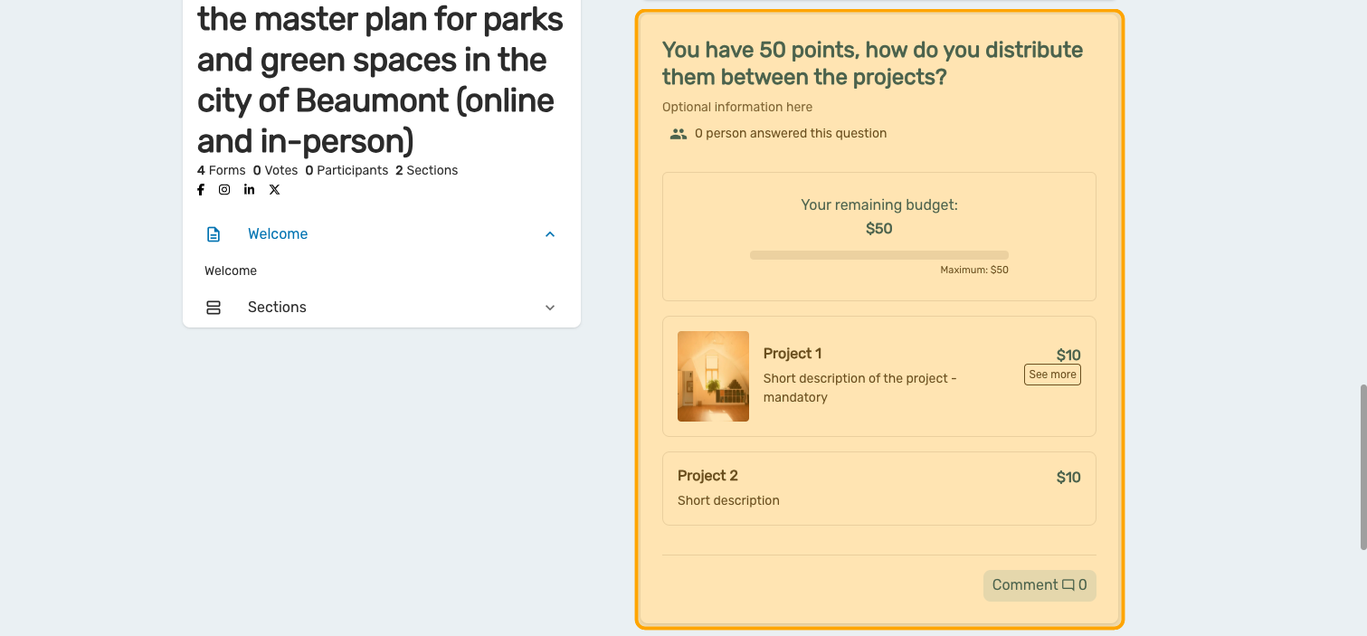This screenshot has height=636, width=1367.
Task: Click the comment bubble icon
Action: (1068, 585)
